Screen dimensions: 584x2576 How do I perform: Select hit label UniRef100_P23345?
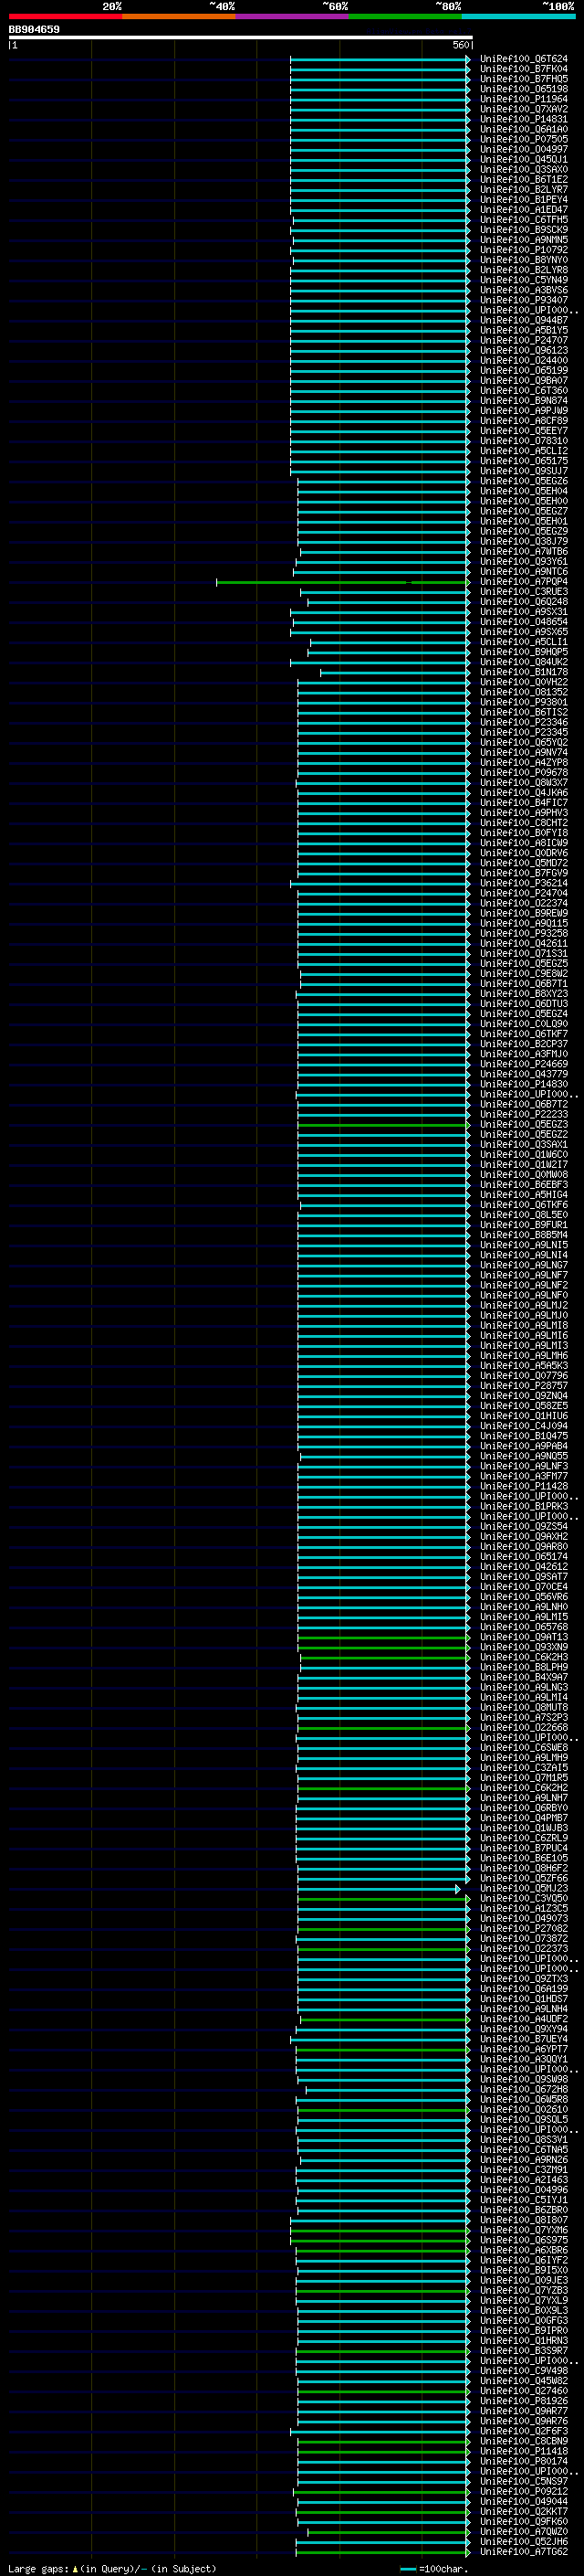524,732
